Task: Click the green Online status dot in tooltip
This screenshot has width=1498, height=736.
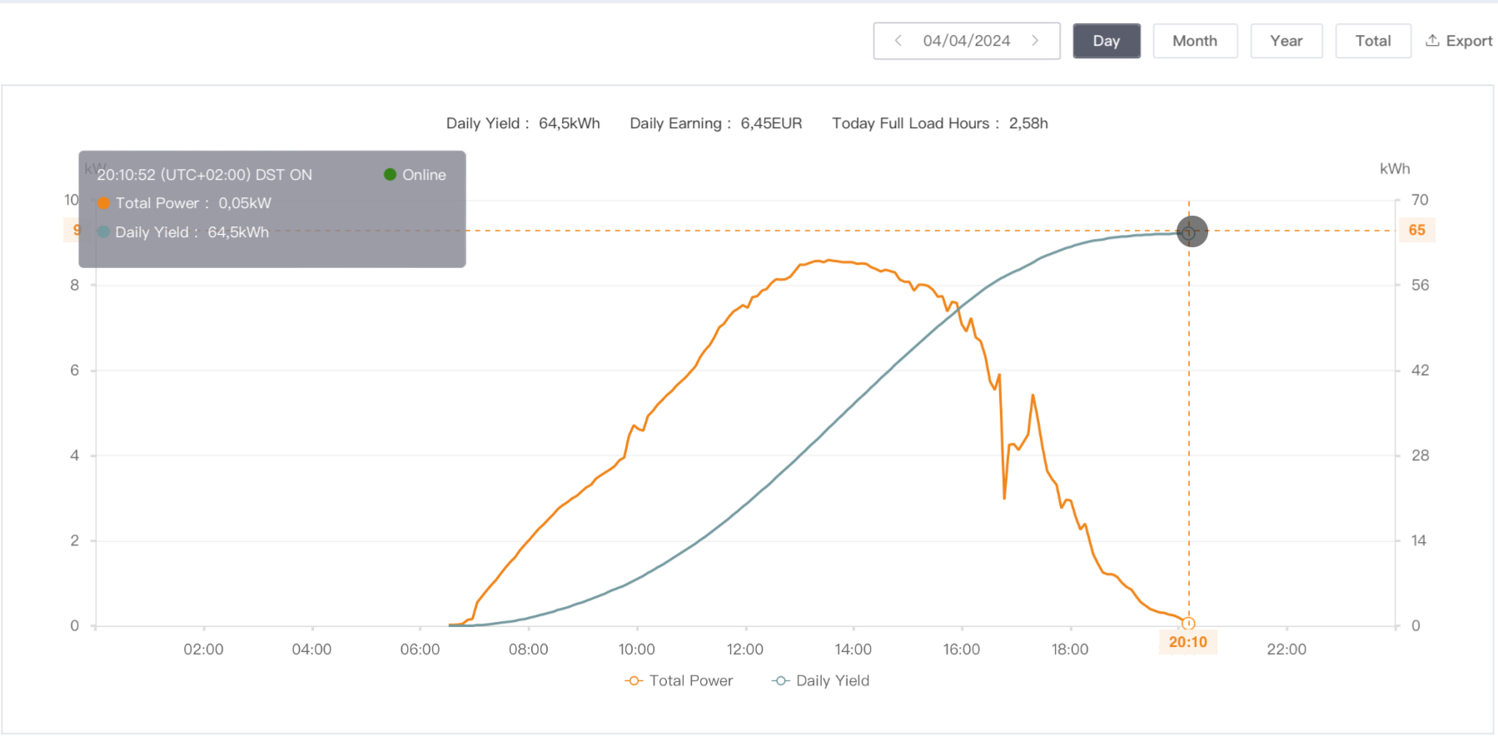Action: [x=390, y=175]
